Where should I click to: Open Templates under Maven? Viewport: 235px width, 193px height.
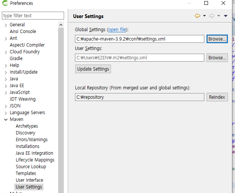pos(26,173)
